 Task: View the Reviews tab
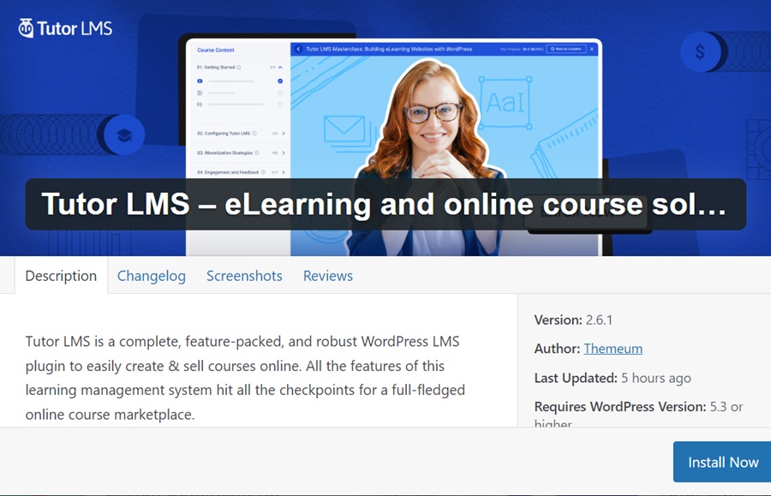(328, 276)
